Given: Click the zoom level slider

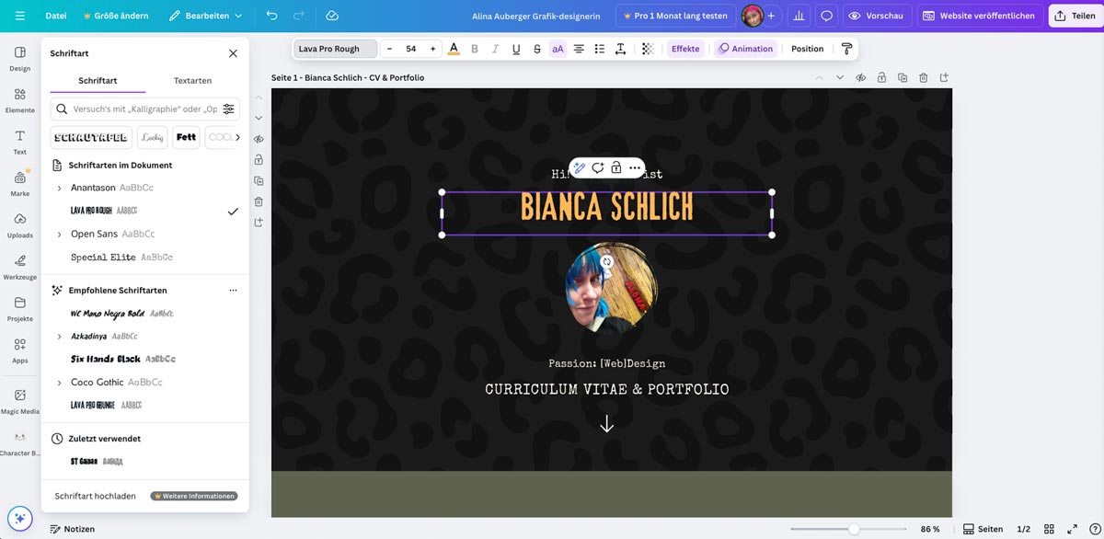Looking at the screenshot, I should [854, 529].
